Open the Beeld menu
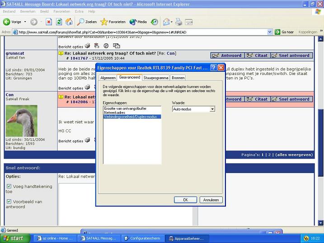324x243 pixels. pyautogui.click(x=44, y=11)
